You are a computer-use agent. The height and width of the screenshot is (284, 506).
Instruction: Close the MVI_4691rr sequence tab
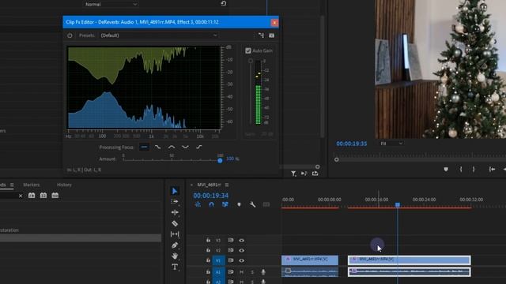point(191,185)
